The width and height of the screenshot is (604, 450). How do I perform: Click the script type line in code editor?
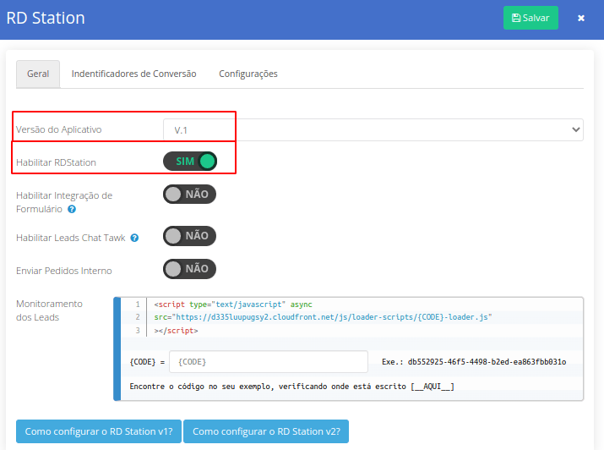click(x=233, y=304)
